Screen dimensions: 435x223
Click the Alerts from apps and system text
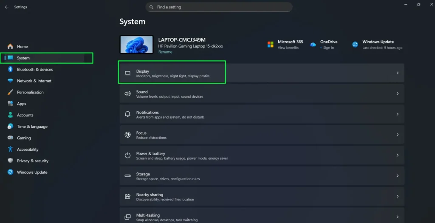(x=170, y=117)
